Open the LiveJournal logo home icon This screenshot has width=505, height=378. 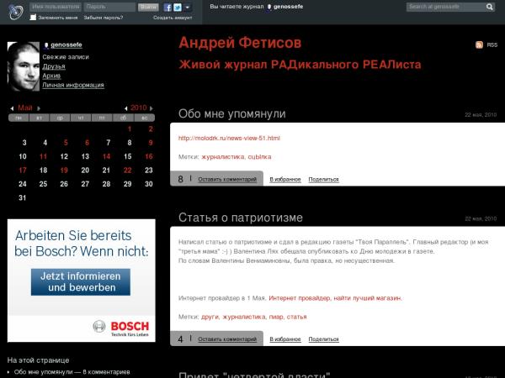(x=15, y=13)
